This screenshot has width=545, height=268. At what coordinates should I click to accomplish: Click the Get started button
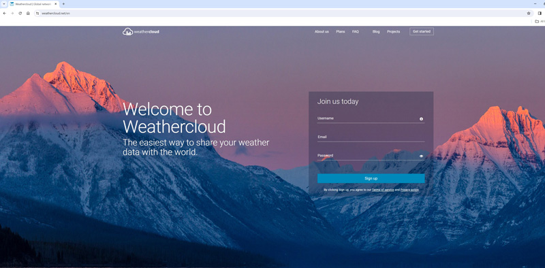[421, 31]
